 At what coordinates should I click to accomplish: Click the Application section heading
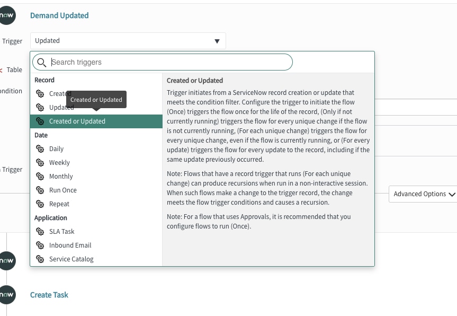click(x=51, y=218)
